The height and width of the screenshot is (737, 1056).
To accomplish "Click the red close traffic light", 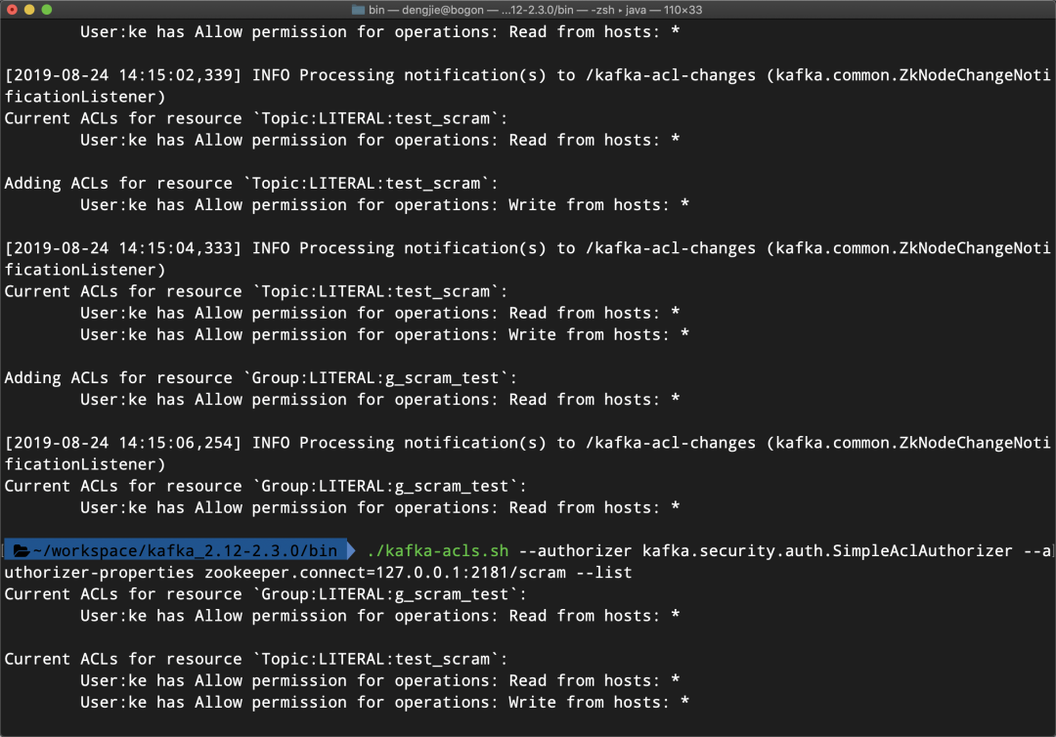I will (x=11, y=9).
